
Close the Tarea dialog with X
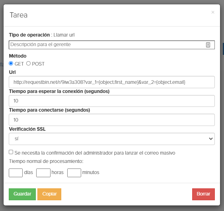click(213, 12)
